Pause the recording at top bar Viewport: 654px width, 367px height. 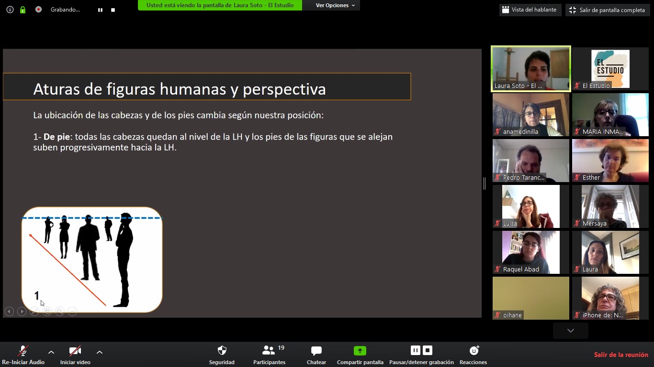coord(100,10)
